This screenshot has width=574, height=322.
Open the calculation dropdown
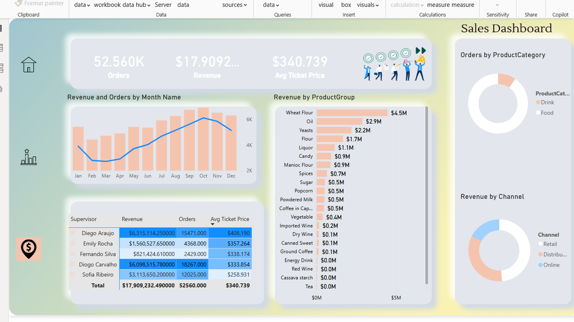pyautogui.click(x=407, y=5)
